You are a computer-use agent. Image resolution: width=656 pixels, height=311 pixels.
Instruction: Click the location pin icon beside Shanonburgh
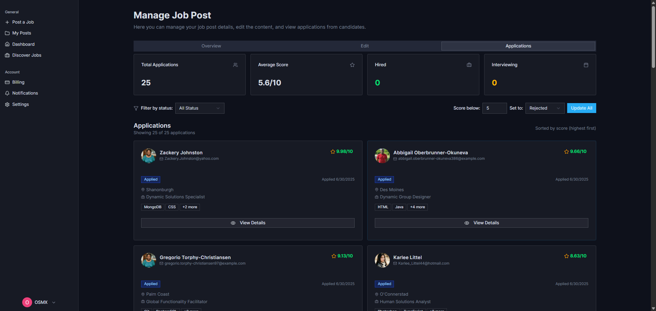143,190
